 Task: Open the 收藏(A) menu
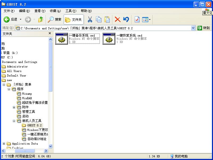click(x=55, y=11)
